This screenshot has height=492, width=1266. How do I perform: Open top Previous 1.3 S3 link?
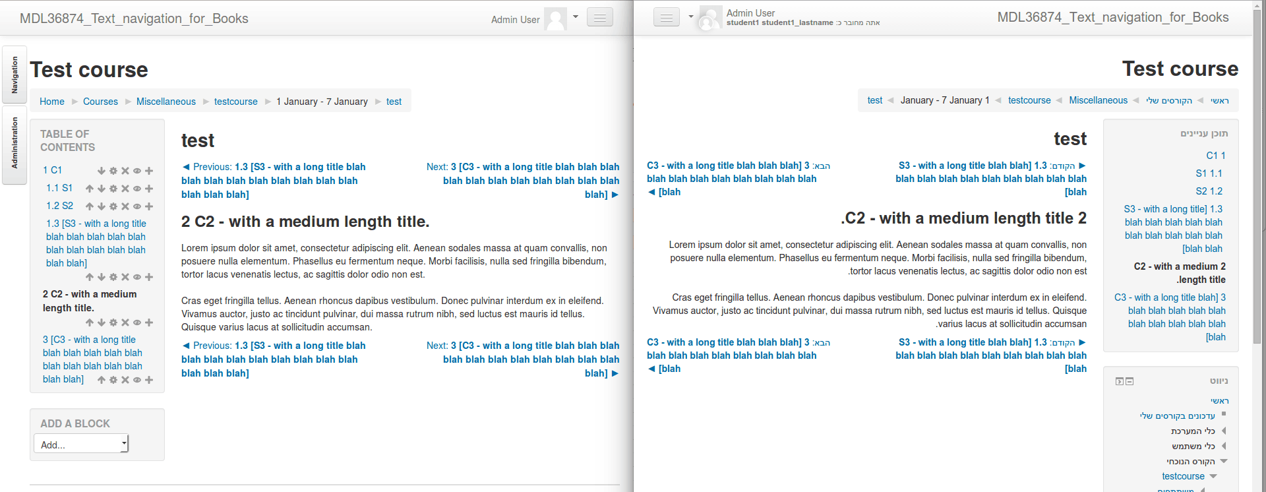tap(273, 181)
